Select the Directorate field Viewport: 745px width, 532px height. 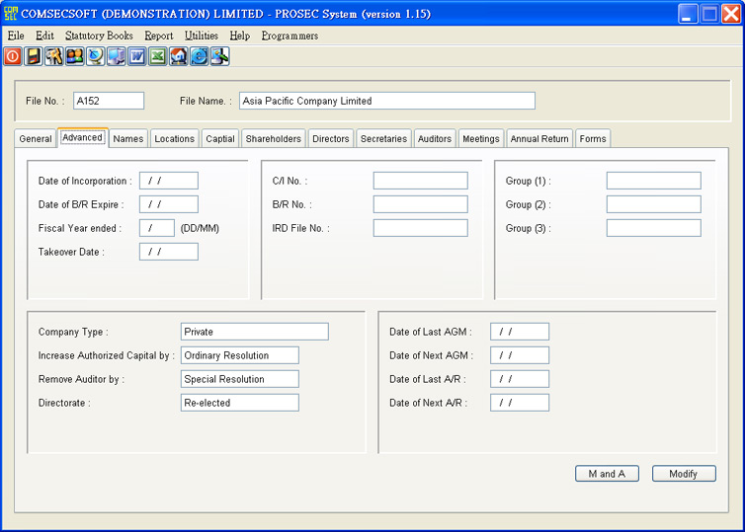point(239,403)
